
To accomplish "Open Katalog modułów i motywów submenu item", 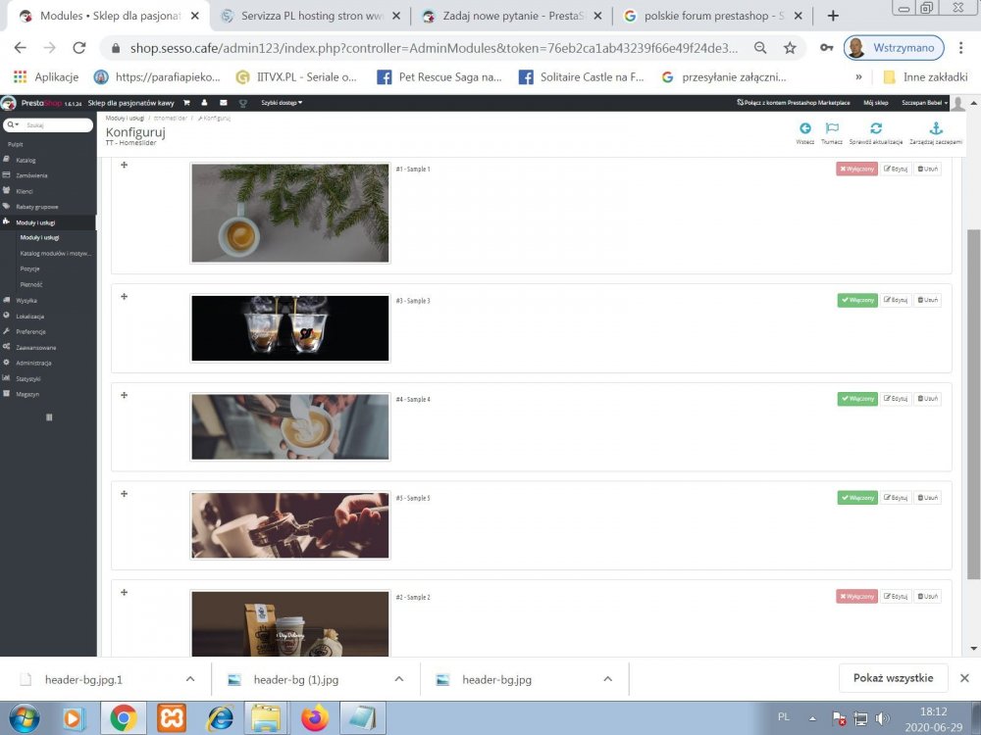I will (56, 253).
